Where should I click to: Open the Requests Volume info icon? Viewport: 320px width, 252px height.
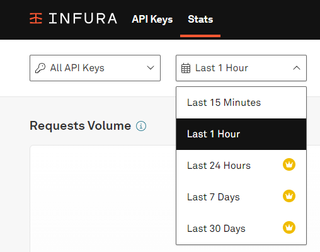pyautogui.click(x=141, y=126)
